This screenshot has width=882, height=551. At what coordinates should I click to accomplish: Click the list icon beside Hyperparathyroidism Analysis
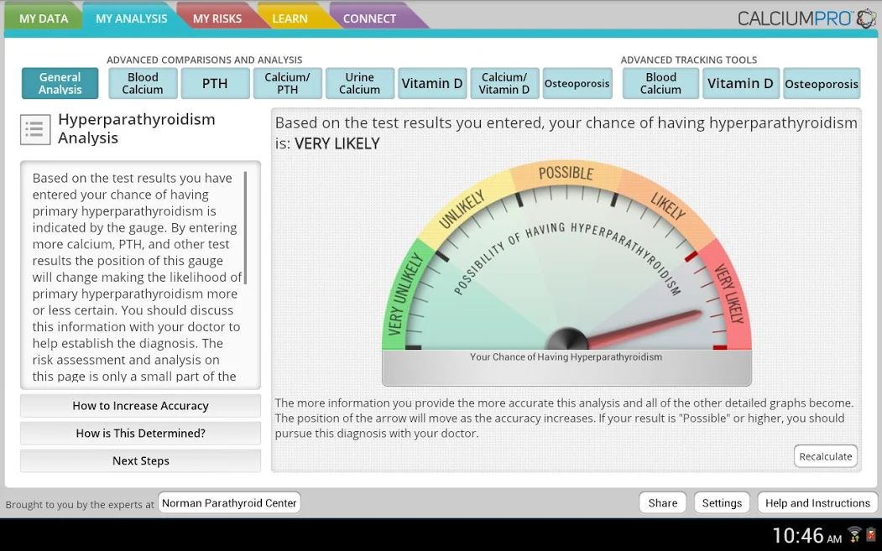34,129
